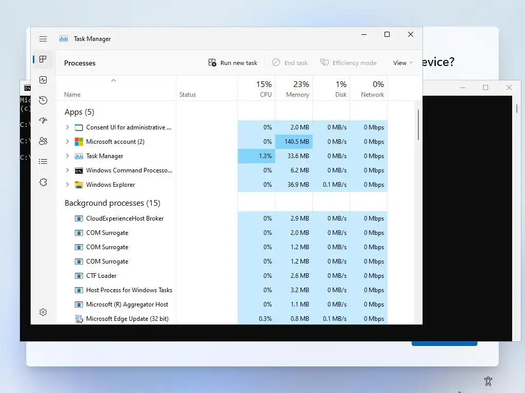Select the Processes sidebar icon

click(43, 59)
